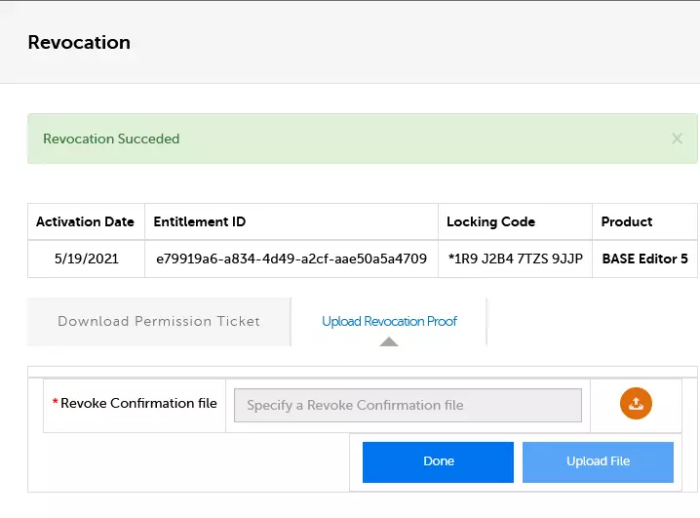
Task: Click the activation date 5/19/2021
Action: tap(86, 259)
